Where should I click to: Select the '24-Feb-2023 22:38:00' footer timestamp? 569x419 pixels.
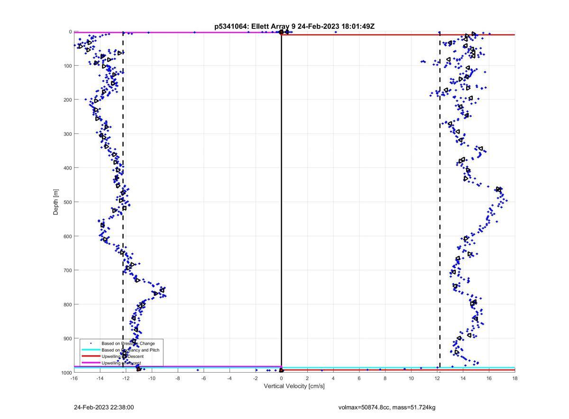coord(104,407)
